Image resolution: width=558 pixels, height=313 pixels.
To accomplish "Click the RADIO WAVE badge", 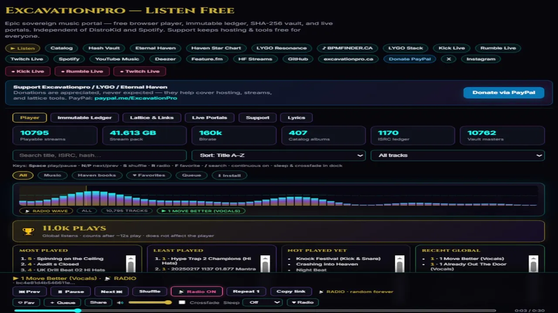I will [46, 211].
